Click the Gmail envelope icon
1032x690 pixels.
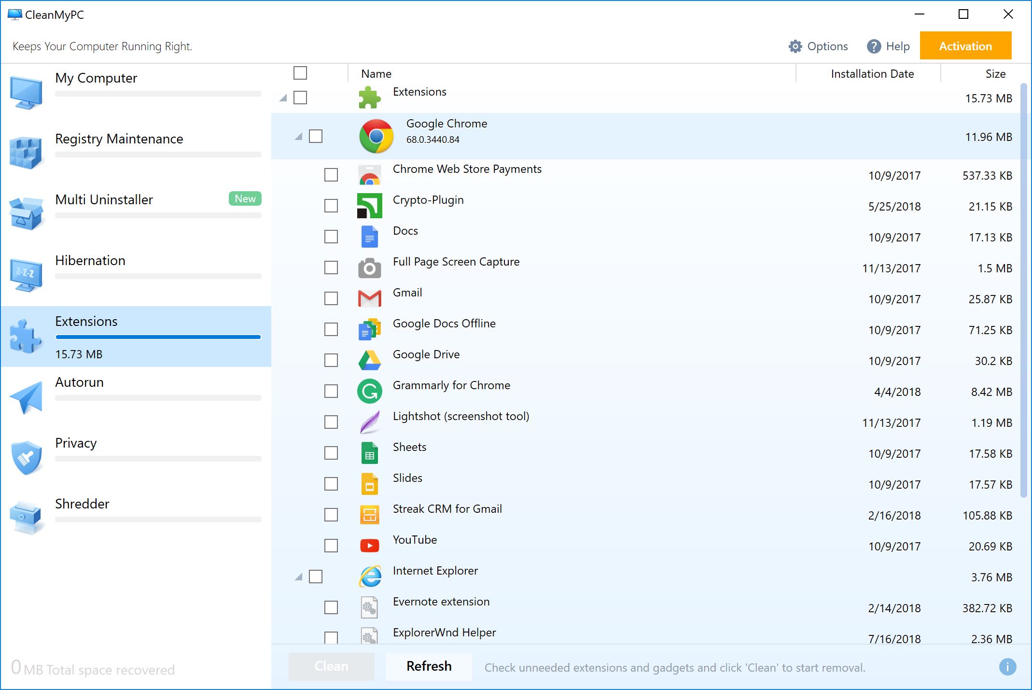tap(369, 298)
